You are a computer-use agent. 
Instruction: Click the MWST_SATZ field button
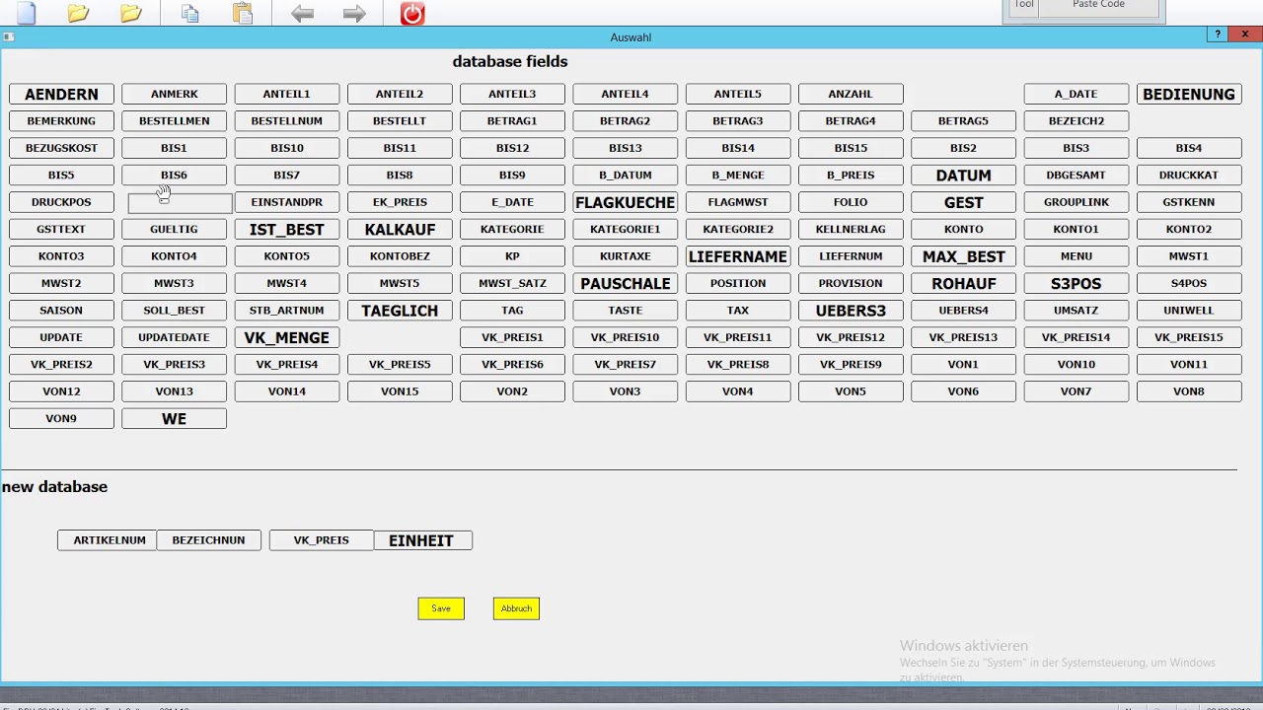(x=512, y=284)
